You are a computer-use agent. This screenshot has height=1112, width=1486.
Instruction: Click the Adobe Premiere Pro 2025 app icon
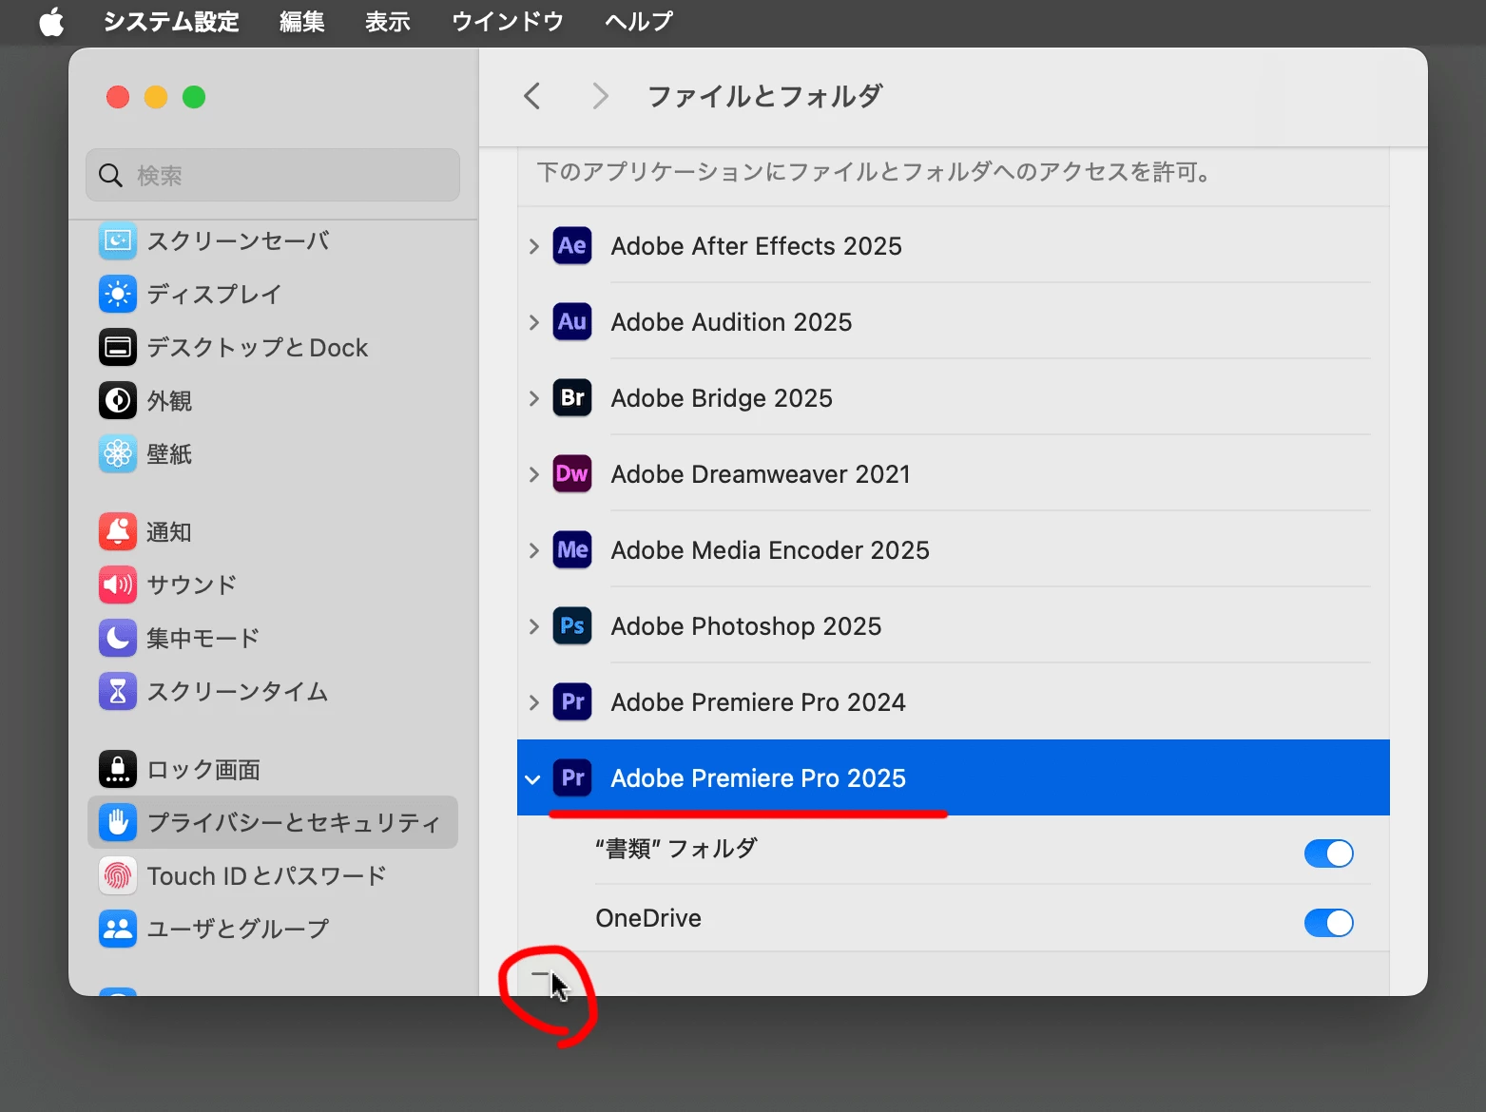point(572,778)
